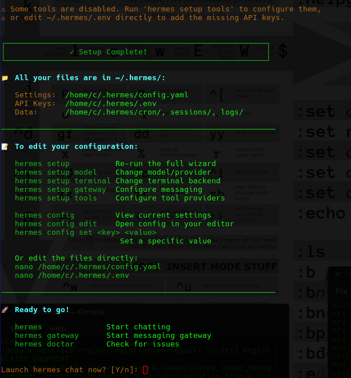Click the memo icon beside 'To edit your configuration'
351x378 pixels.
pos(5,147)
